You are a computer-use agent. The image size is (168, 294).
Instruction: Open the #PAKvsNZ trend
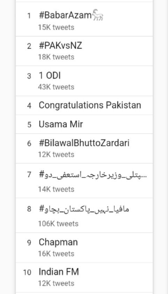84,51
